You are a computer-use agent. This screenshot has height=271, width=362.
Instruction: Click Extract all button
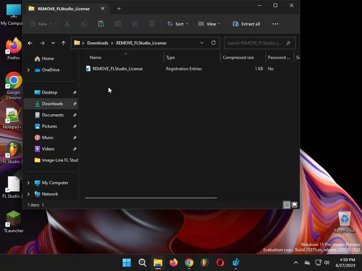(246, 24)
